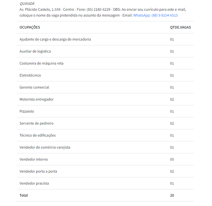Click the QUIXADÁ city heading
This screenshot has height=206, width=212.
[x=27, y=4]
